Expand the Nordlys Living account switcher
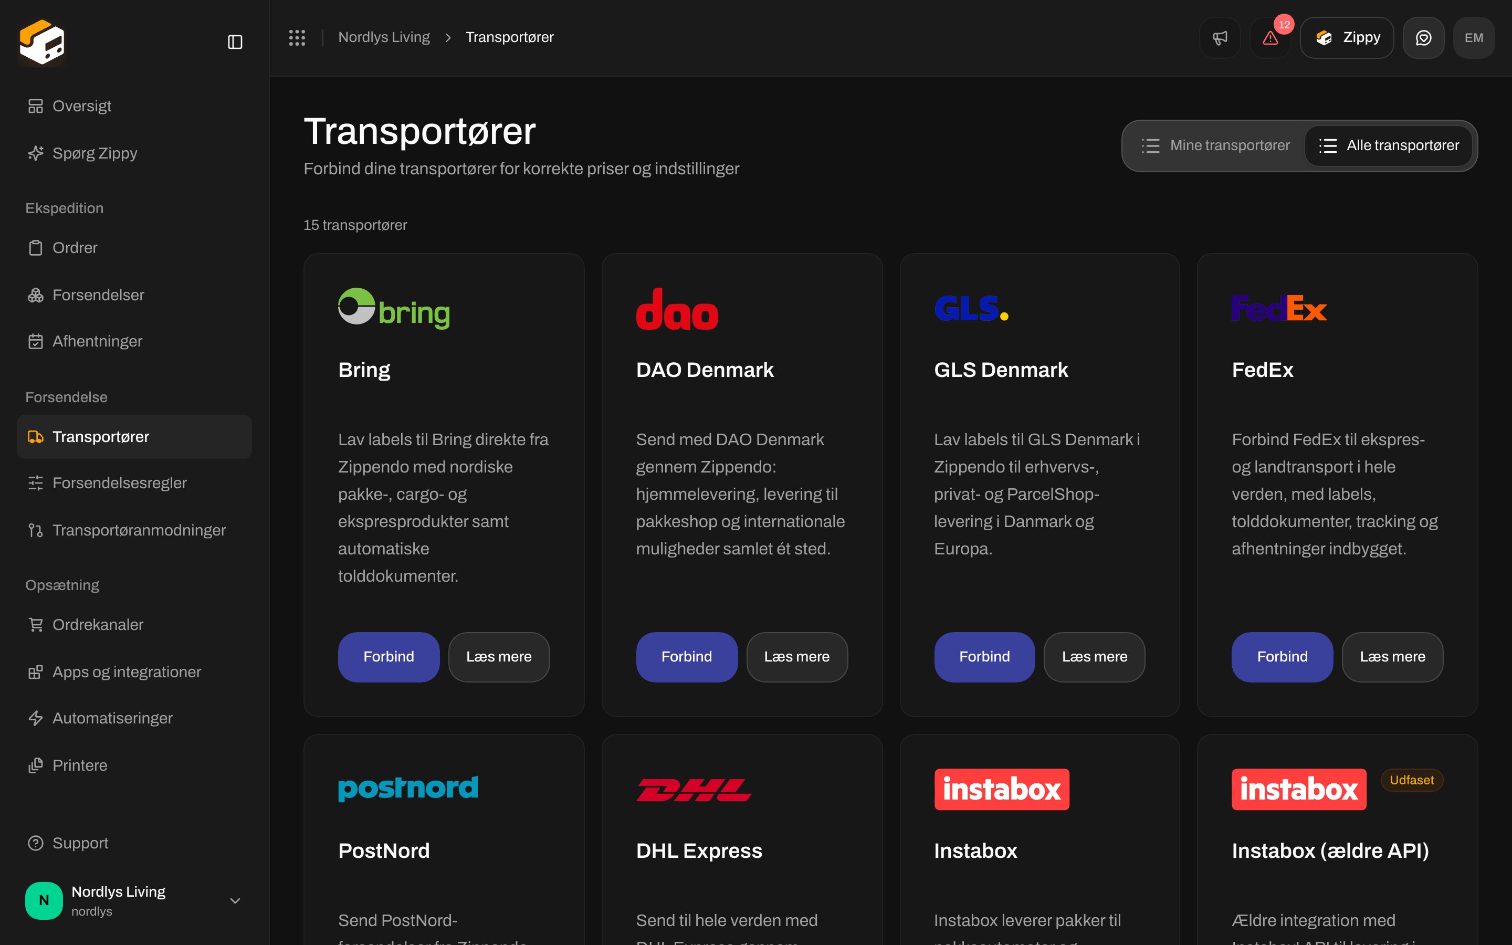 (134, 900)
